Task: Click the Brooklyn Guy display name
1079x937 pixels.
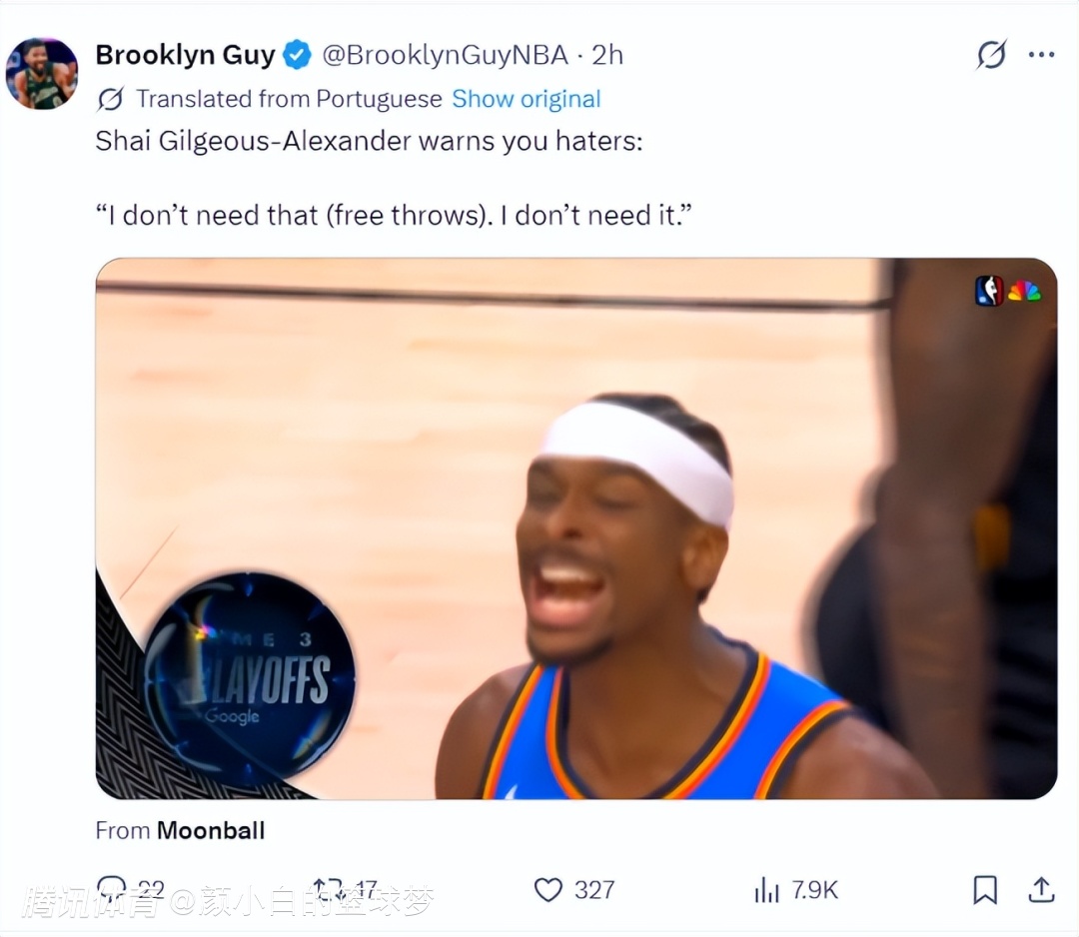Action: coord(185,55)
